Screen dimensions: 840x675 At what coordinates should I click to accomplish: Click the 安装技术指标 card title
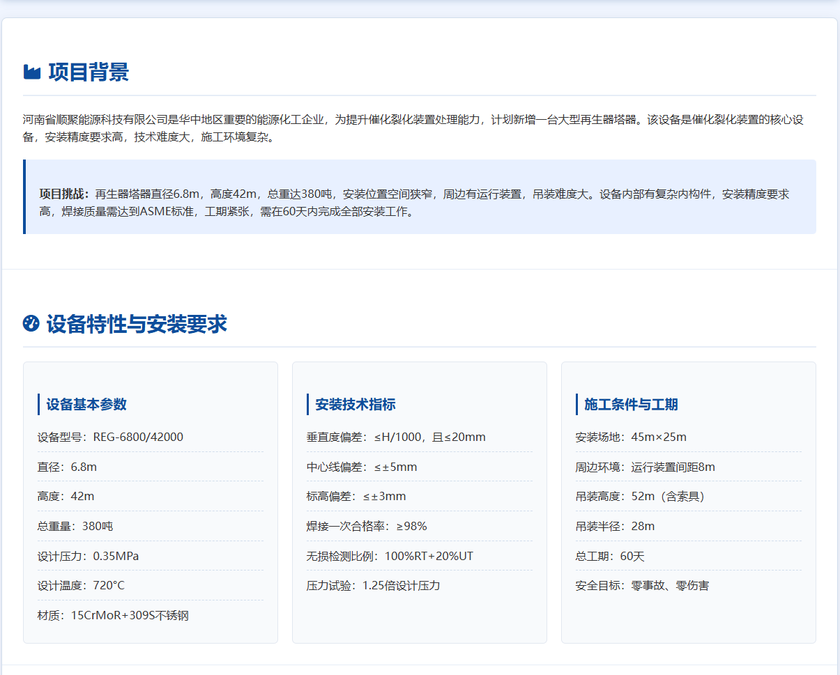point(356,405)
